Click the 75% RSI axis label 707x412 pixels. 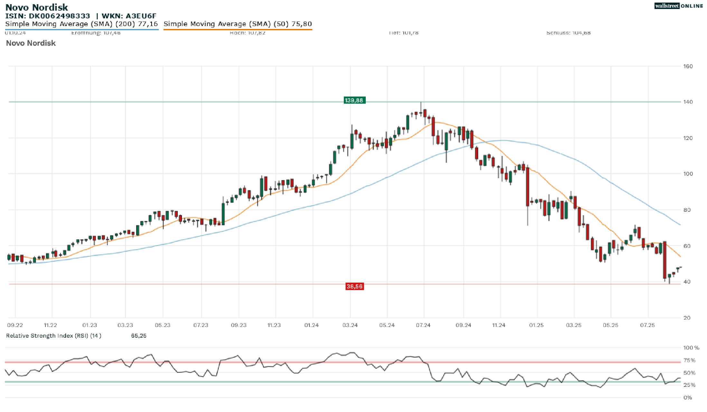pyautogui.click(x=689, y=360)
